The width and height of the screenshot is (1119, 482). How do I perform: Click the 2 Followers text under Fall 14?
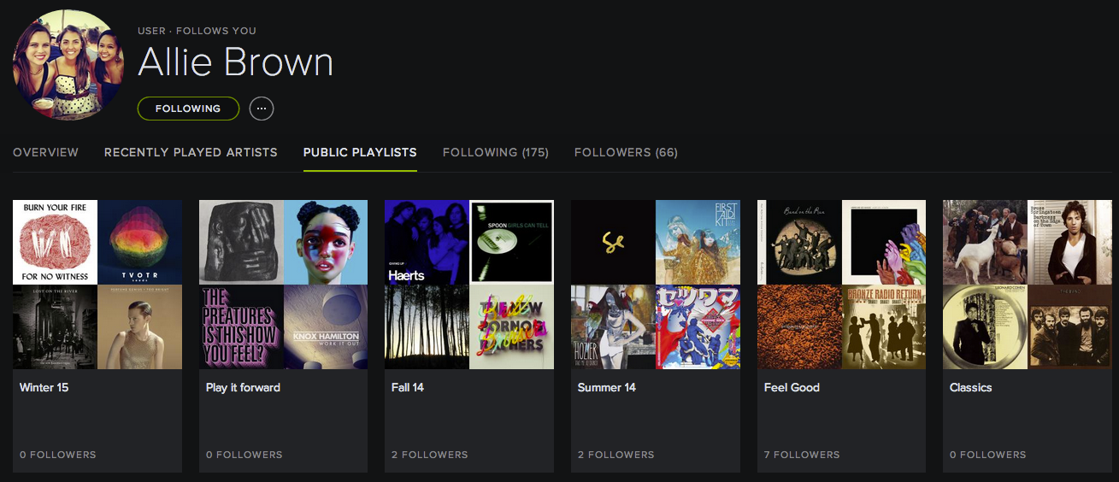point(430,455)
